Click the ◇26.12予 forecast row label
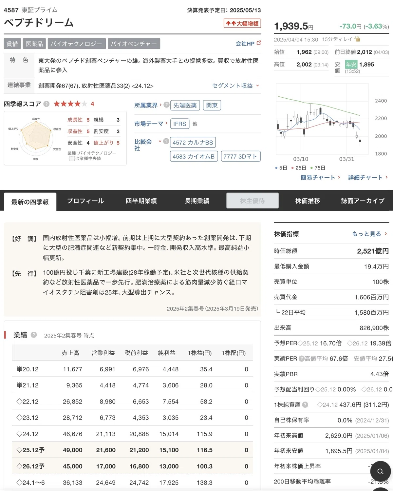The width and height of the screenshot is (393, 491). pyautogui.click(x=30, y=466)
